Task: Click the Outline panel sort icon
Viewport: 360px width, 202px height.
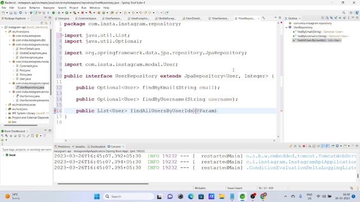Action: point(327,18)
